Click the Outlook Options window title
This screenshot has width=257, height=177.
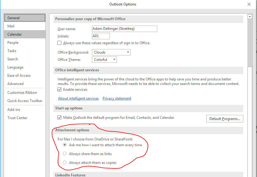click(x=123, y=4)
